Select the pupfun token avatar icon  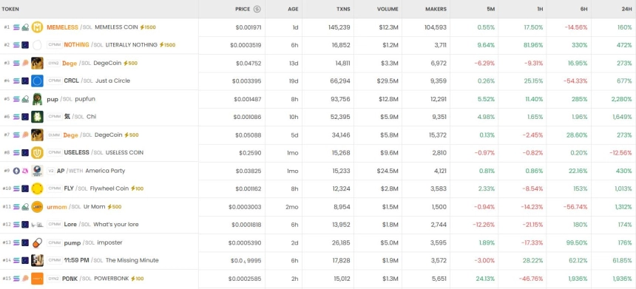click(37, 99)
